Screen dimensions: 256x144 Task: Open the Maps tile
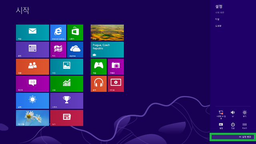point(58,50)
